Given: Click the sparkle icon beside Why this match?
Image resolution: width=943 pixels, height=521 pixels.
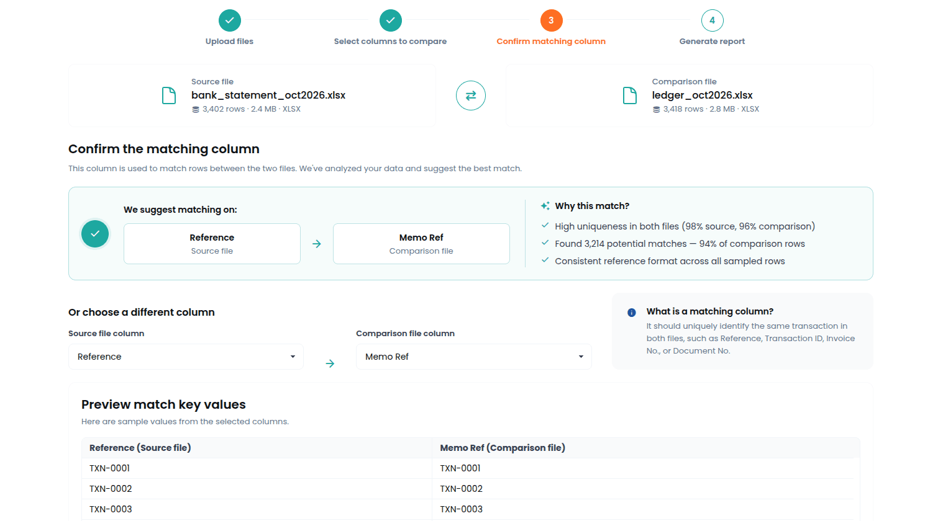Looking at the screenshot, I should coord(545,206).
